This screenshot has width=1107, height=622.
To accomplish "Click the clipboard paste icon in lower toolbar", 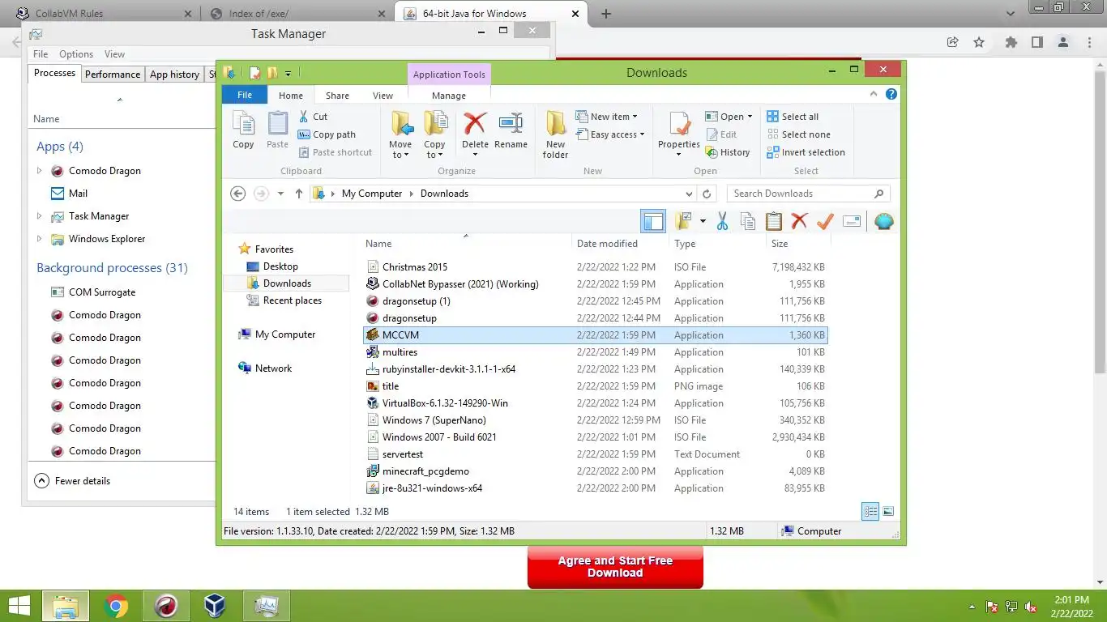I will pos(774,221).
